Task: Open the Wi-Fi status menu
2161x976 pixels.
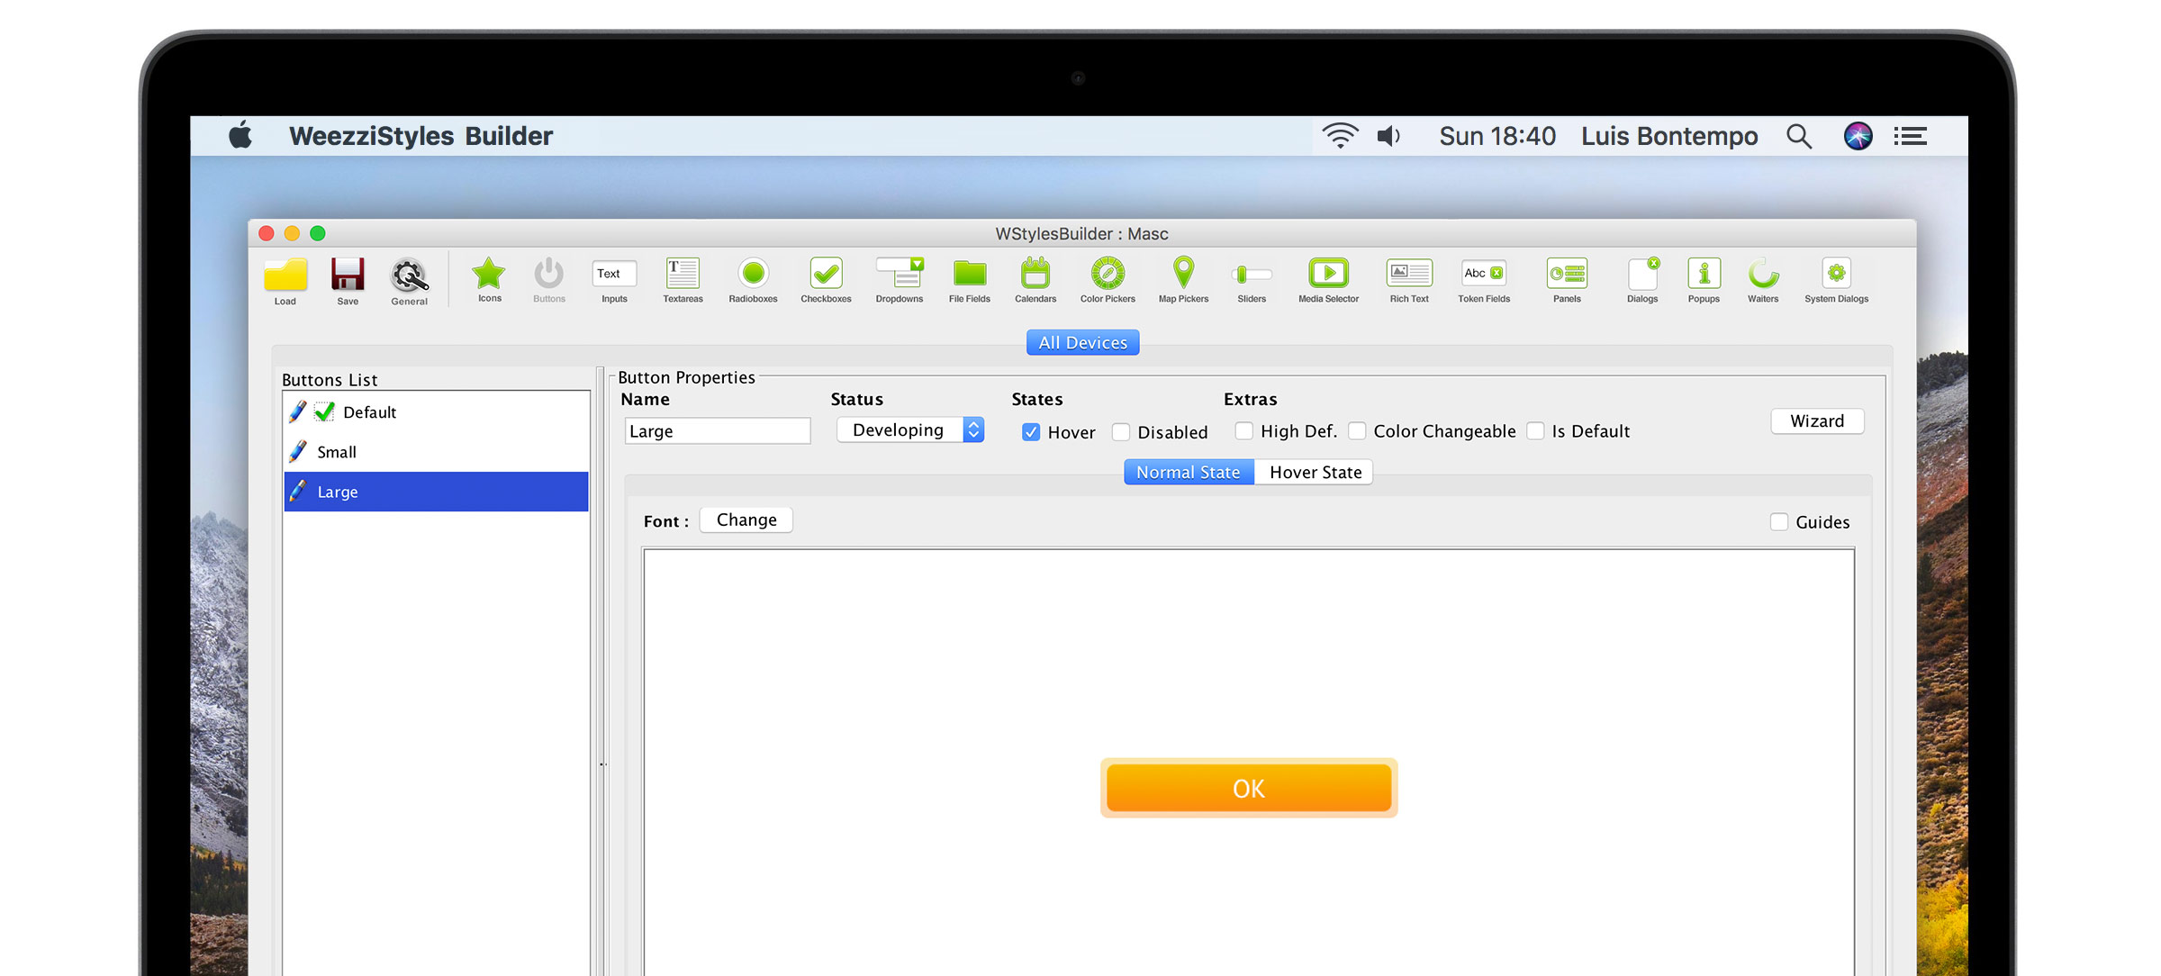Action: tap(1340, 136)
